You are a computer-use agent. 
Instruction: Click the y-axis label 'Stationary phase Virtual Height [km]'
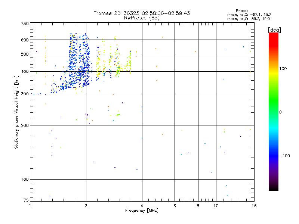(16, 112)
